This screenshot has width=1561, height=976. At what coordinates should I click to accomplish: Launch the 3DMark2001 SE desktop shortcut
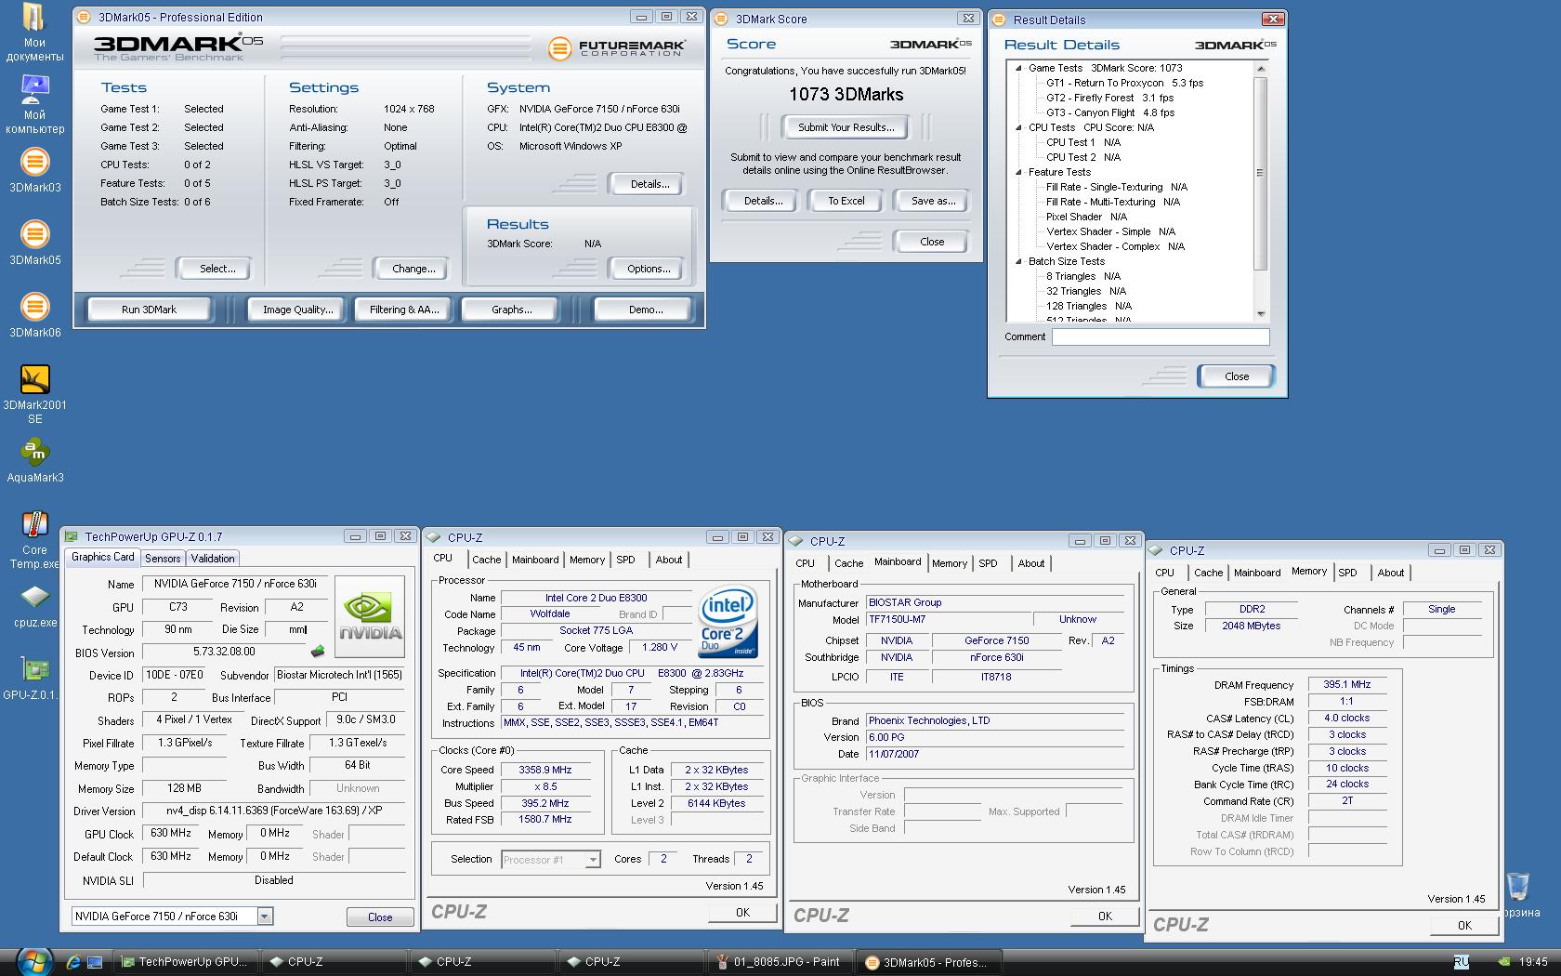(x=34, y=394)
